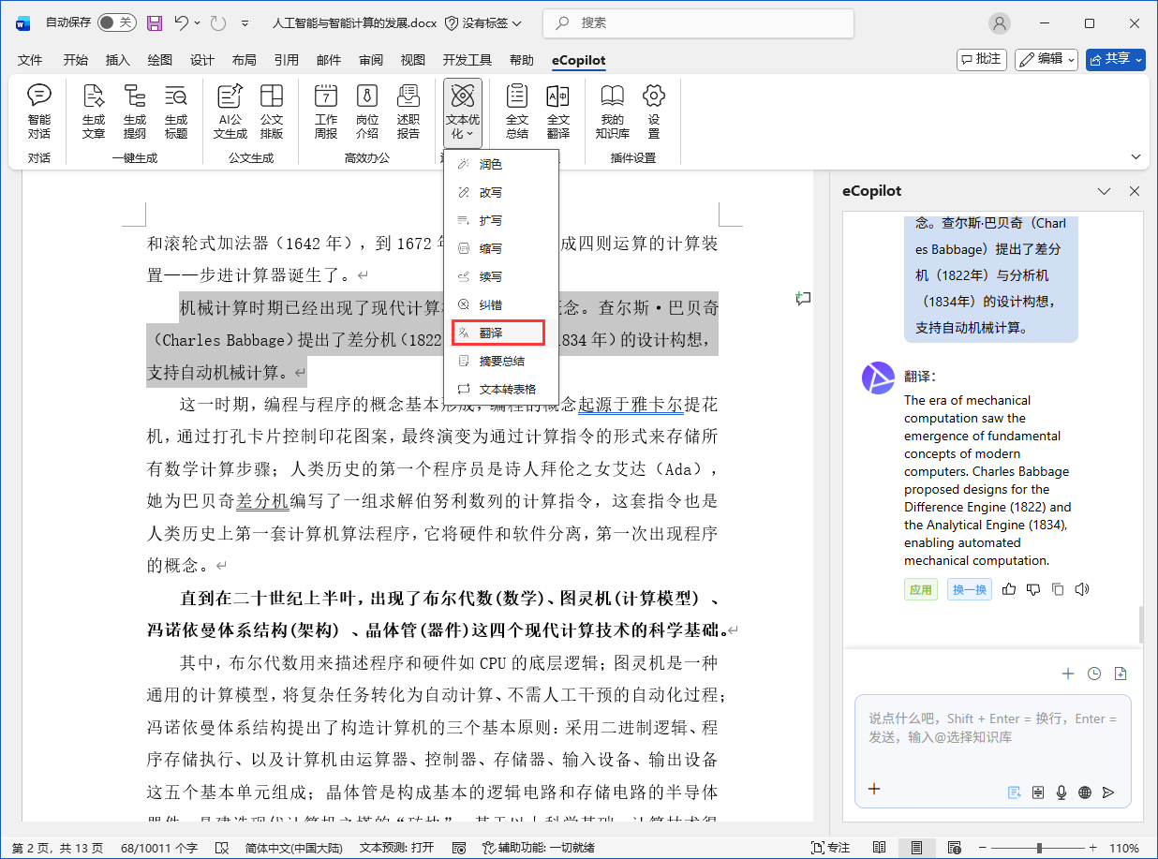Select the 全文翻译 full translation icon

[558, 111]
